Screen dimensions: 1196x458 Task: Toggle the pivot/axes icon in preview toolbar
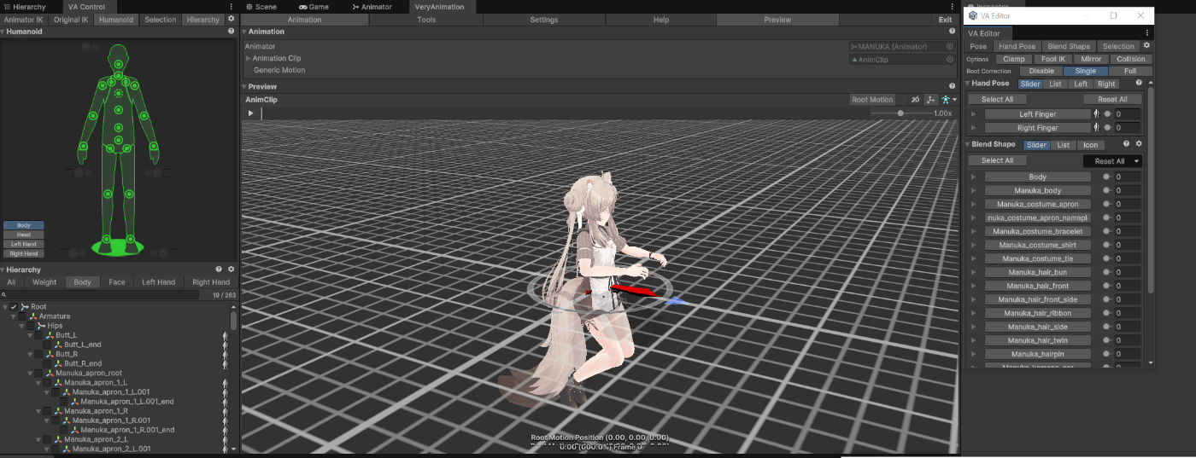pos(930,100)
